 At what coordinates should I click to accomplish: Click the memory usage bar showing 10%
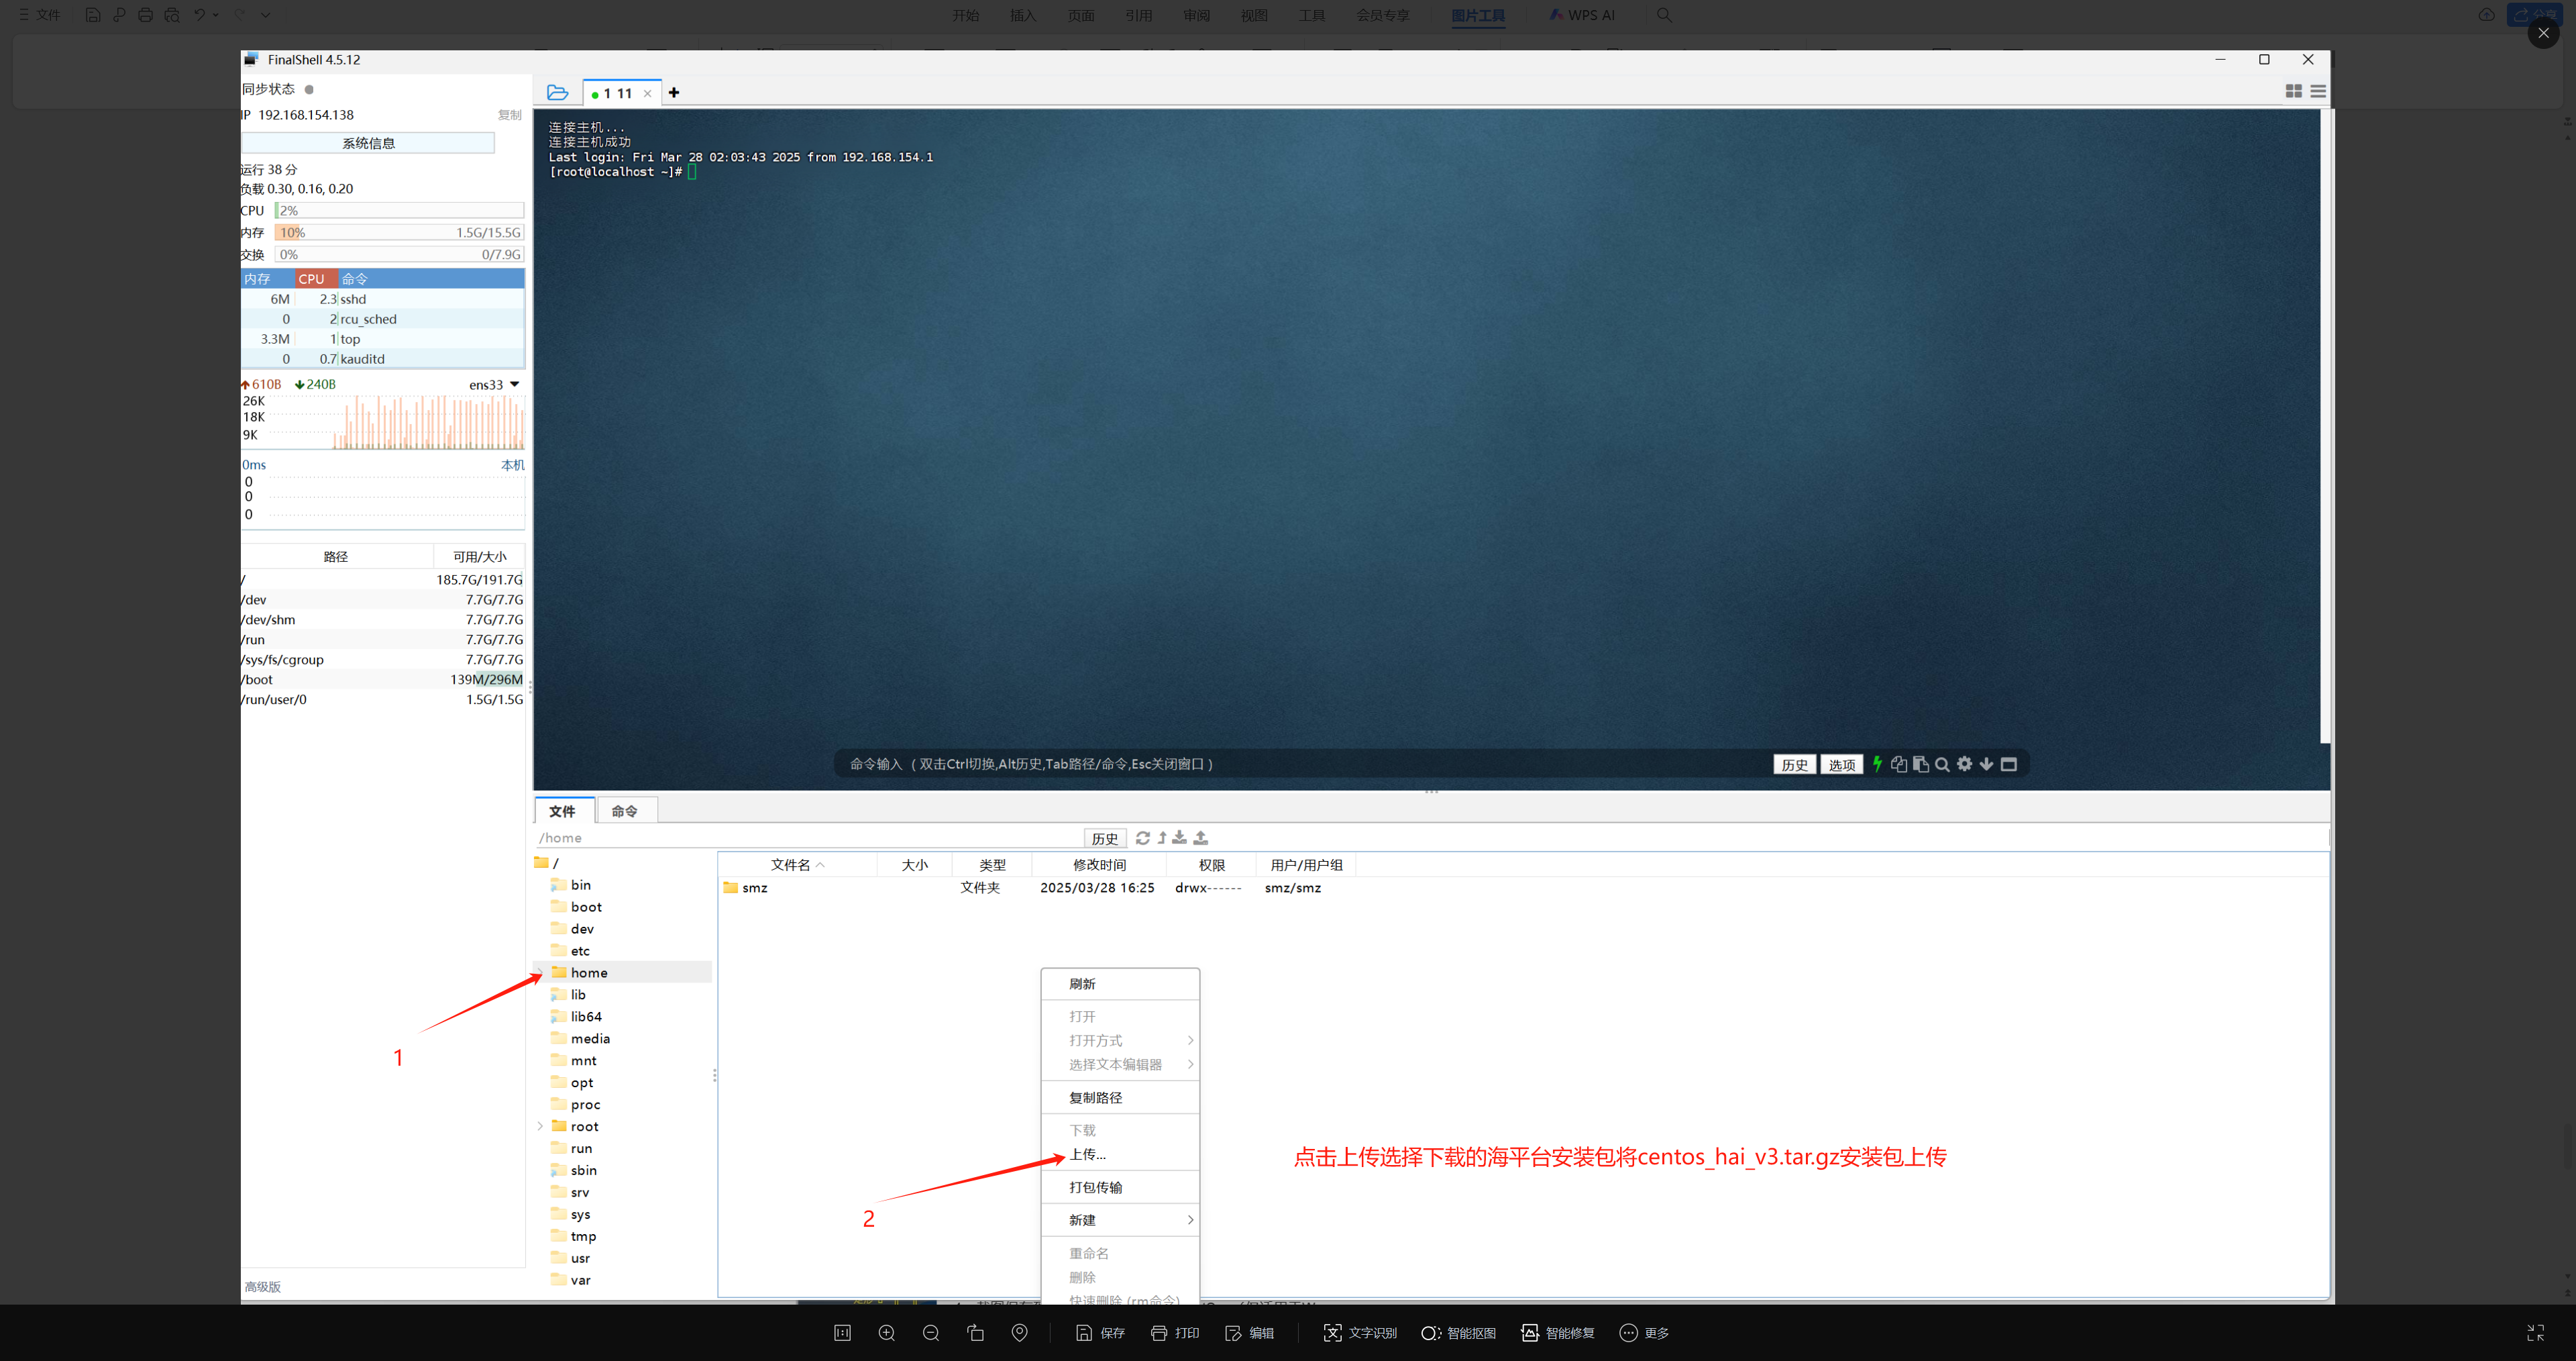click(x=399, y=232)
